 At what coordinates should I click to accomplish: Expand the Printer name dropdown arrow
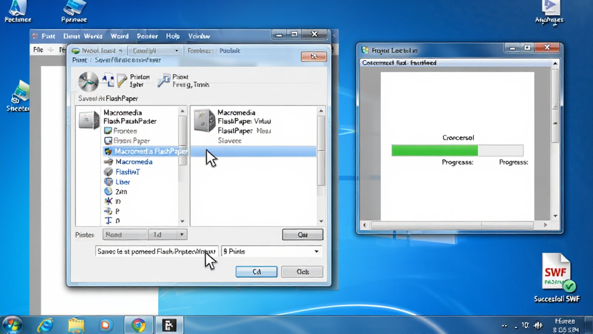point(182,235)
